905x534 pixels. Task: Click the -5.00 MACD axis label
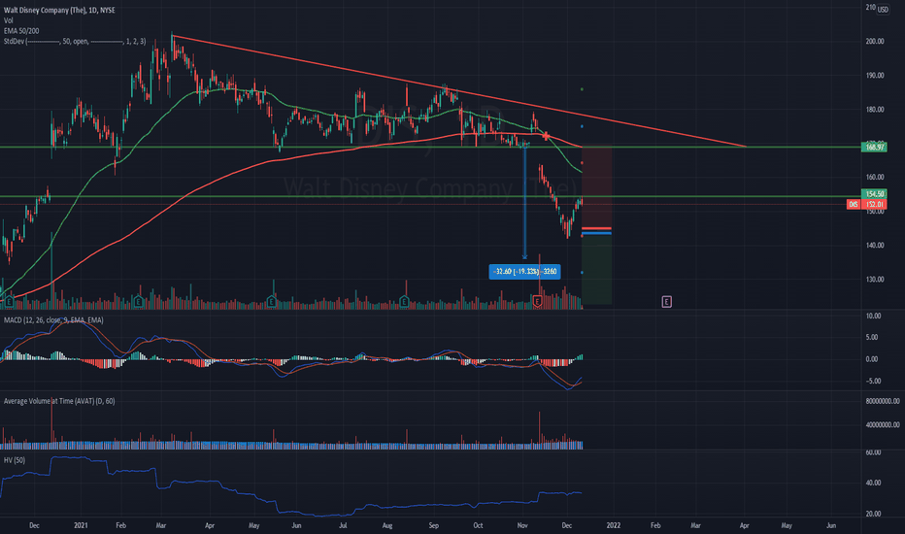[x=872, y=381]
